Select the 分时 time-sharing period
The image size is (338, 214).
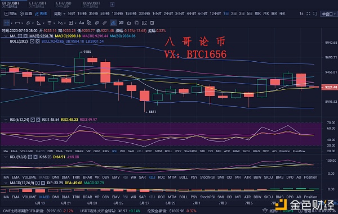click(71, 13)
